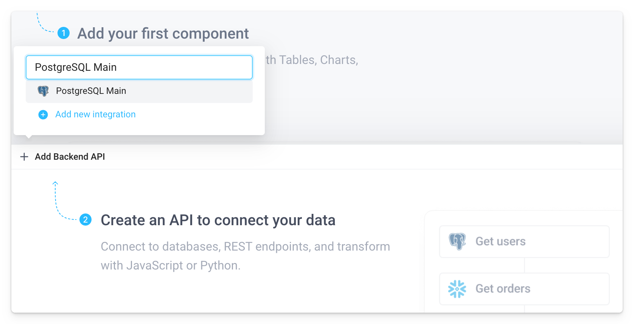Click the Create an API to connect your data heading
This screenshot has height=324, width=634.
(218, 220)
